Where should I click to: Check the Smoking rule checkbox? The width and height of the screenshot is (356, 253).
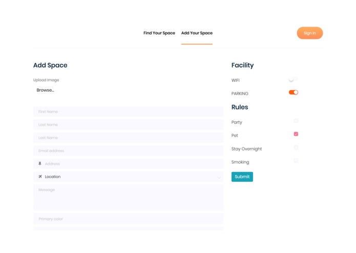click(x=296, y=161)
